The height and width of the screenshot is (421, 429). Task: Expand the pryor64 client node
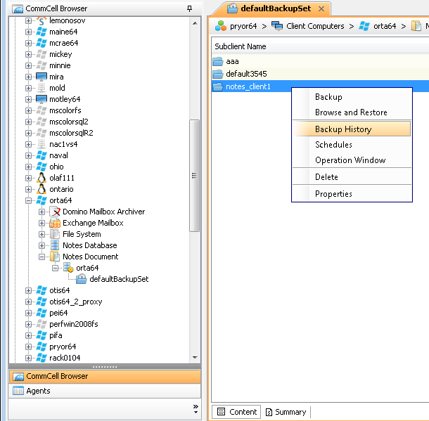(x=28, y=346)
